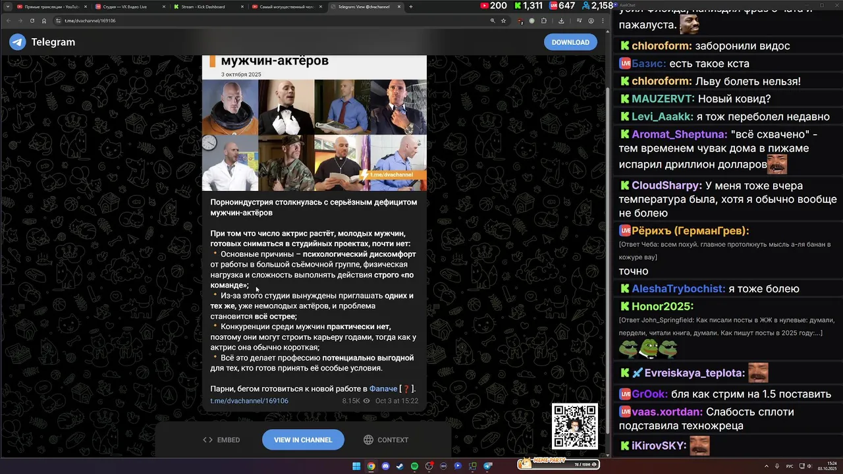The height and width of the screenshot is (474, 843).
Task: Click chat username Evreiskaya_teplota
Action: (x=695, y=373)
